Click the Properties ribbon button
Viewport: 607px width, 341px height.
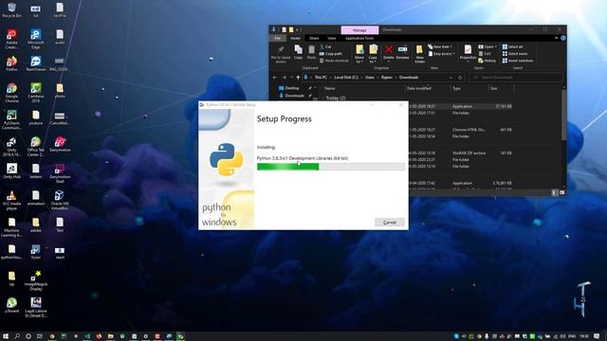[x=468, y=53]
